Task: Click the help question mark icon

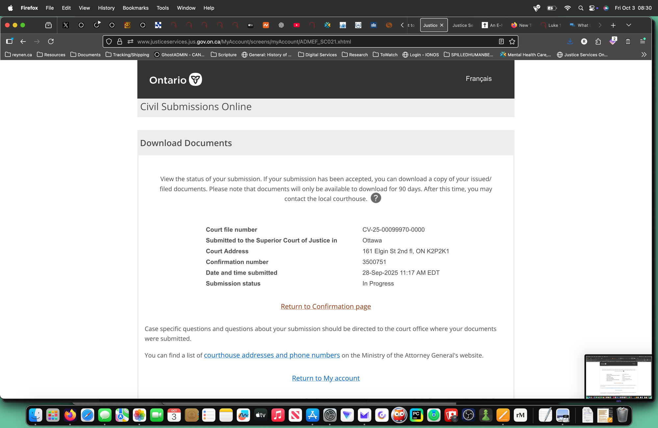Action: pyautogui.click(x=376, y=198)
